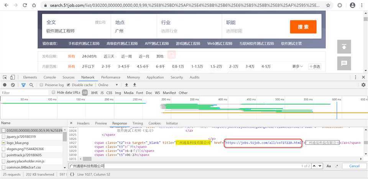Filter requests by JS type
Screen dimensions: 368x179
point(102,93)
